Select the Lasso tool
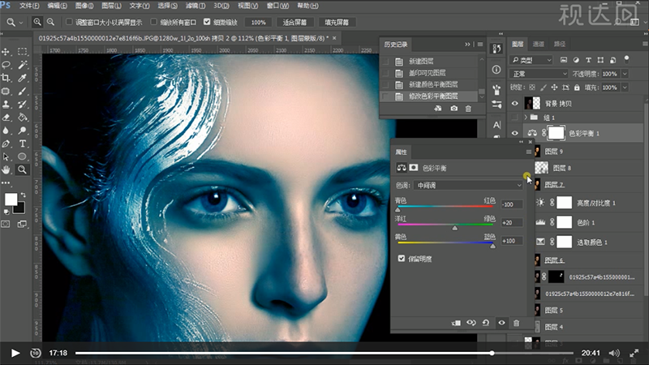 [6, 65]
